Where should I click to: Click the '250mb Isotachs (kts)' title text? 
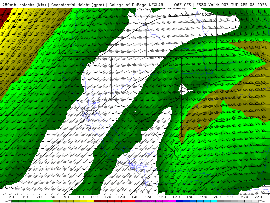[x=24, y=5]
